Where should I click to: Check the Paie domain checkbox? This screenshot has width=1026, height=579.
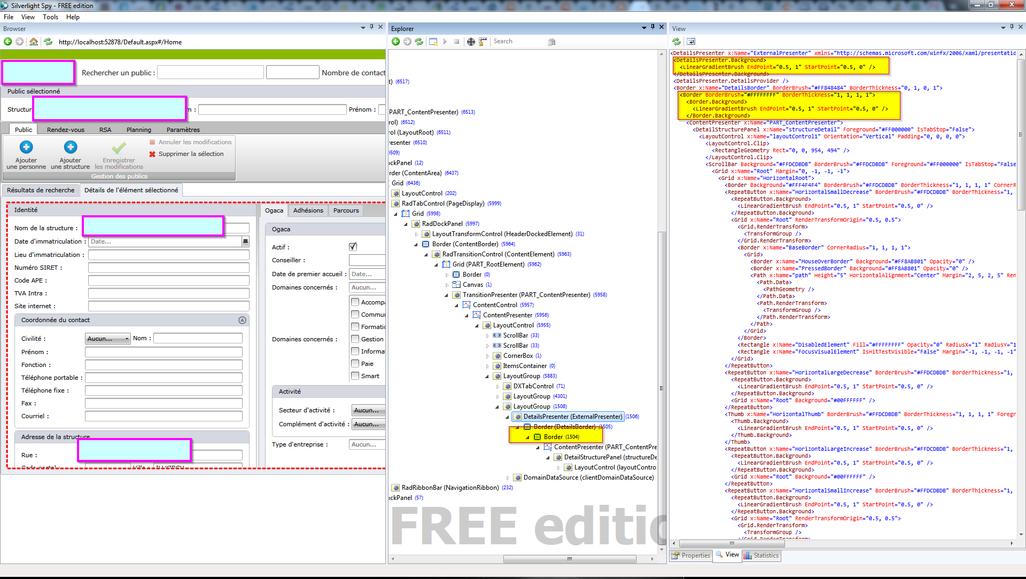point(355,363)
